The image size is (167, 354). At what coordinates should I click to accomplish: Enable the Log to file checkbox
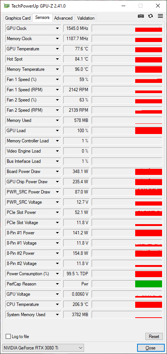[8, 336]
